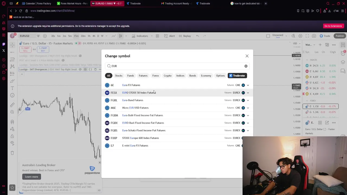Select the All filter tab
Screen dimensions: 347x195
pos(108,76)
